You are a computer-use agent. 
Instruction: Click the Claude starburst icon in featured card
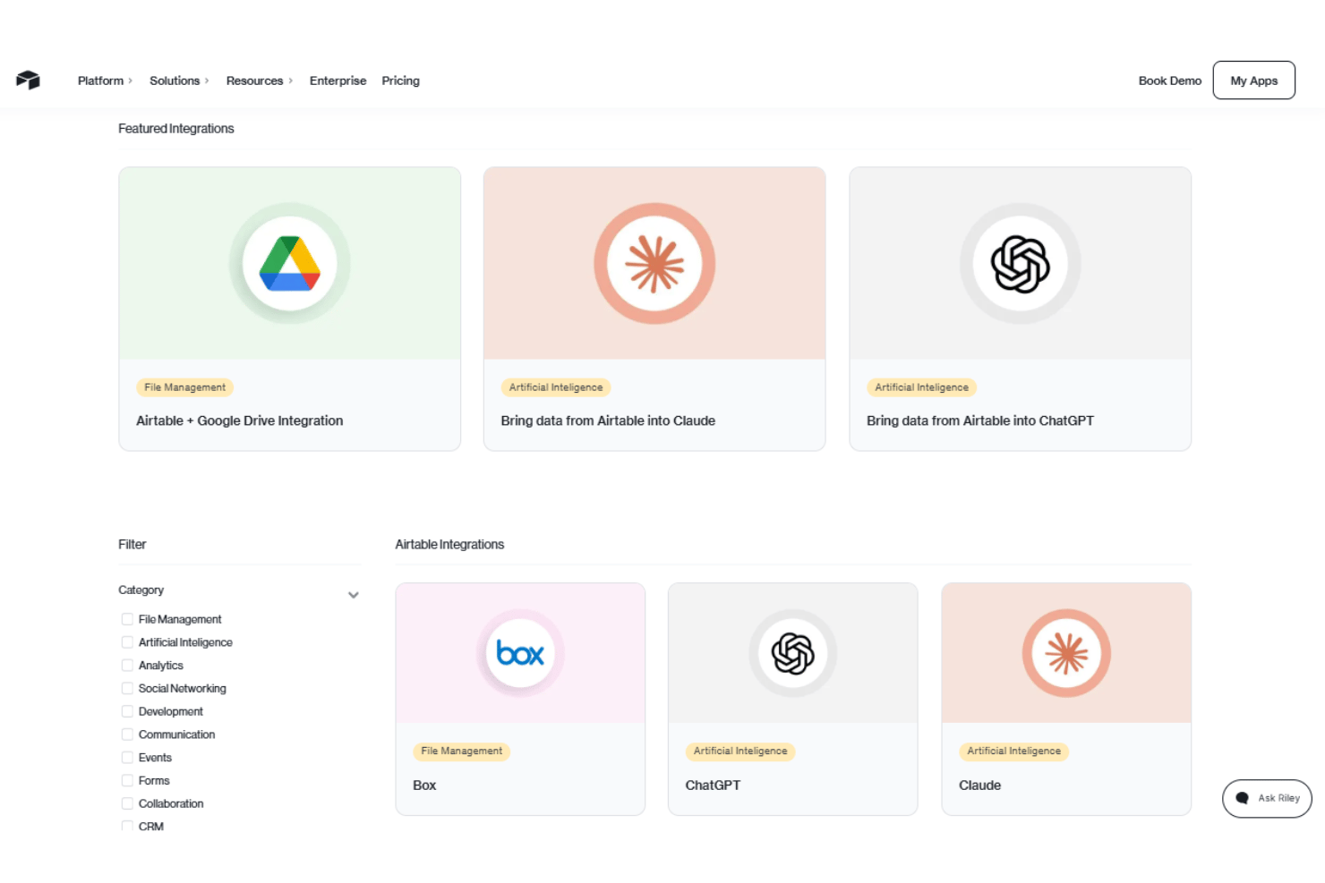(x=654, y=264)
